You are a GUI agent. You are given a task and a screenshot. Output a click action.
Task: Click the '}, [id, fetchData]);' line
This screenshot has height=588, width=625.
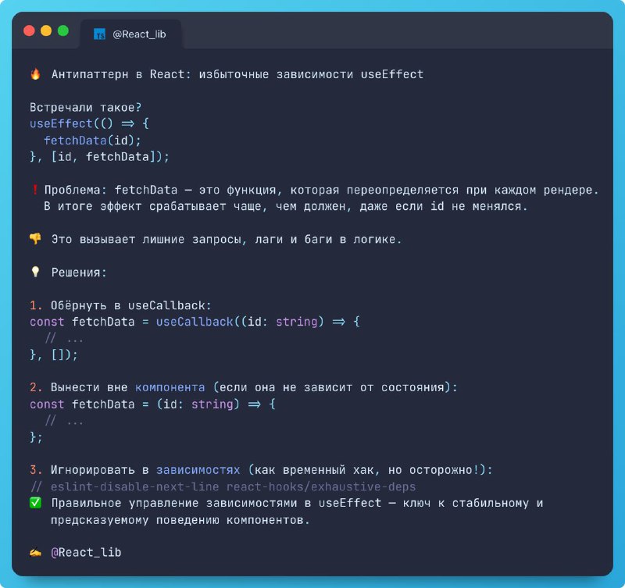point(100,156)
